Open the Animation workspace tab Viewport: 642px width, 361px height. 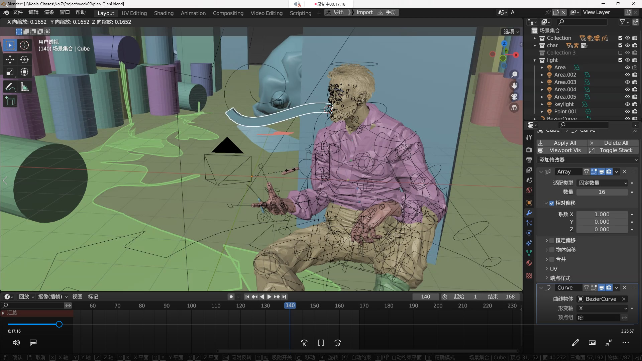(x=193, y=12)
